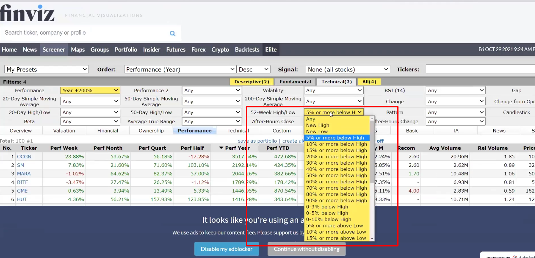The image size is (535, 258).
Task: Click in the Tickers input field
Action: point(480,69)
